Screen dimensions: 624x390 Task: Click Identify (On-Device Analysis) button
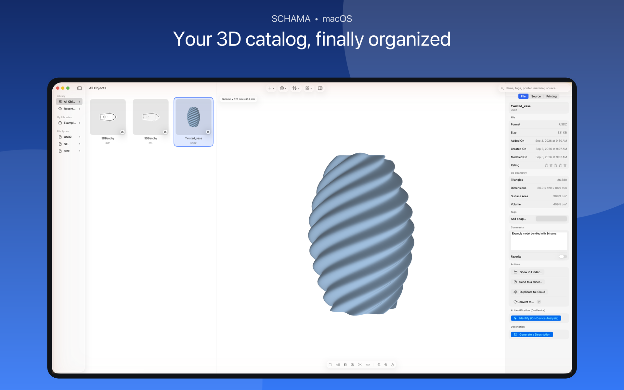click(536, 318)
